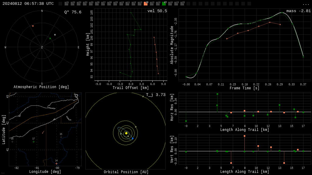Click station box 10 in top bar
Viewport: 312px width, 175px height.
click(121, 4)
